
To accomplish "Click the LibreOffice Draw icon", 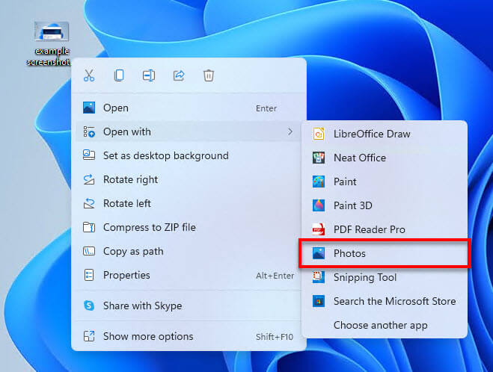I will 319,134.
